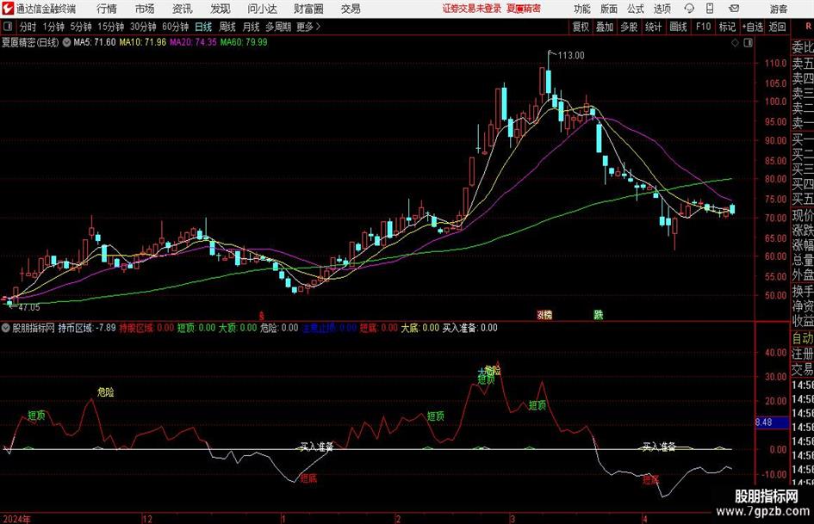Click the 12 month timeline marker
Screen dimensions: 814x524
pos(147,519)
